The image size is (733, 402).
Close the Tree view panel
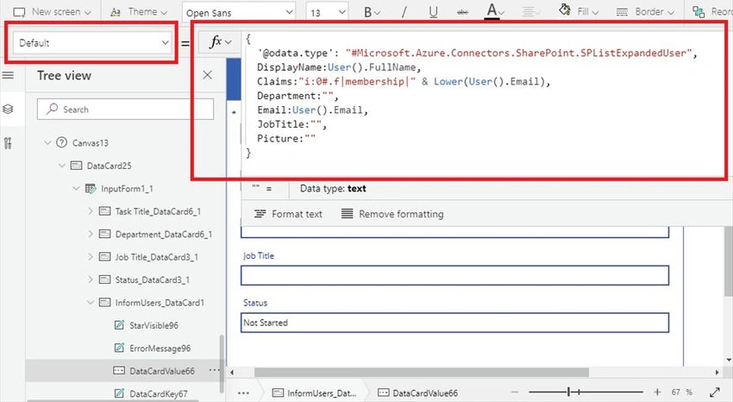208,75
